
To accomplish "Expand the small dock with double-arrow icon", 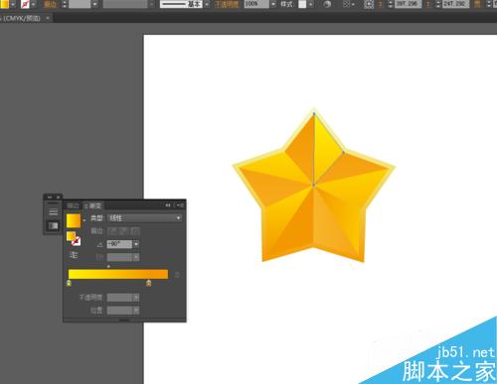I will 50,197.
